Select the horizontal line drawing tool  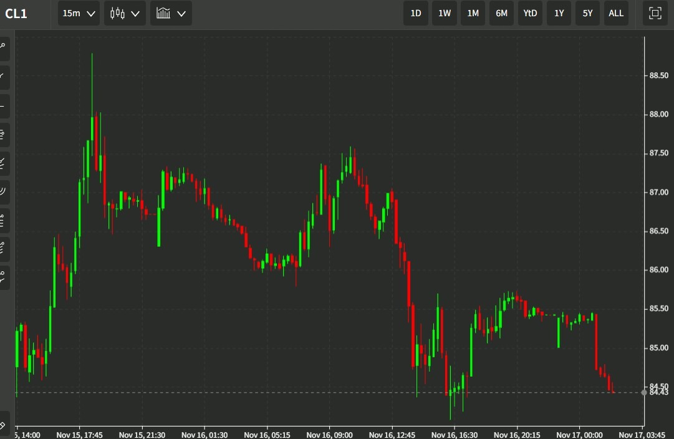(4, 105)
